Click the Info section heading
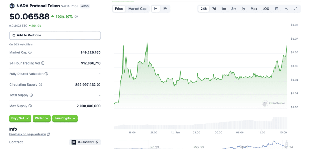Viewport: 316px width, 151px height. point(13,129)
